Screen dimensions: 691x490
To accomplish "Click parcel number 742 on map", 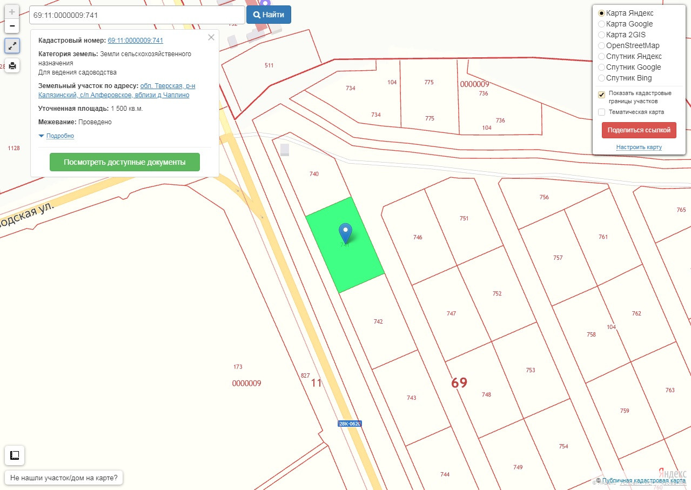I will 378,321.
